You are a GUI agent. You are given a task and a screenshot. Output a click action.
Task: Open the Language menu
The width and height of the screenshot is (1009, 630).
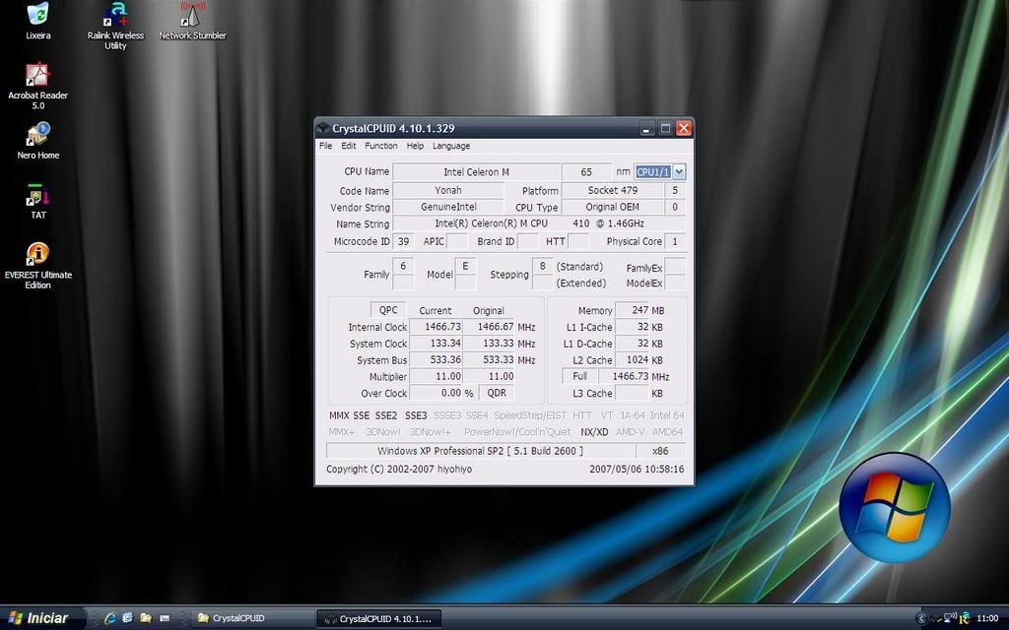(451, 146)
